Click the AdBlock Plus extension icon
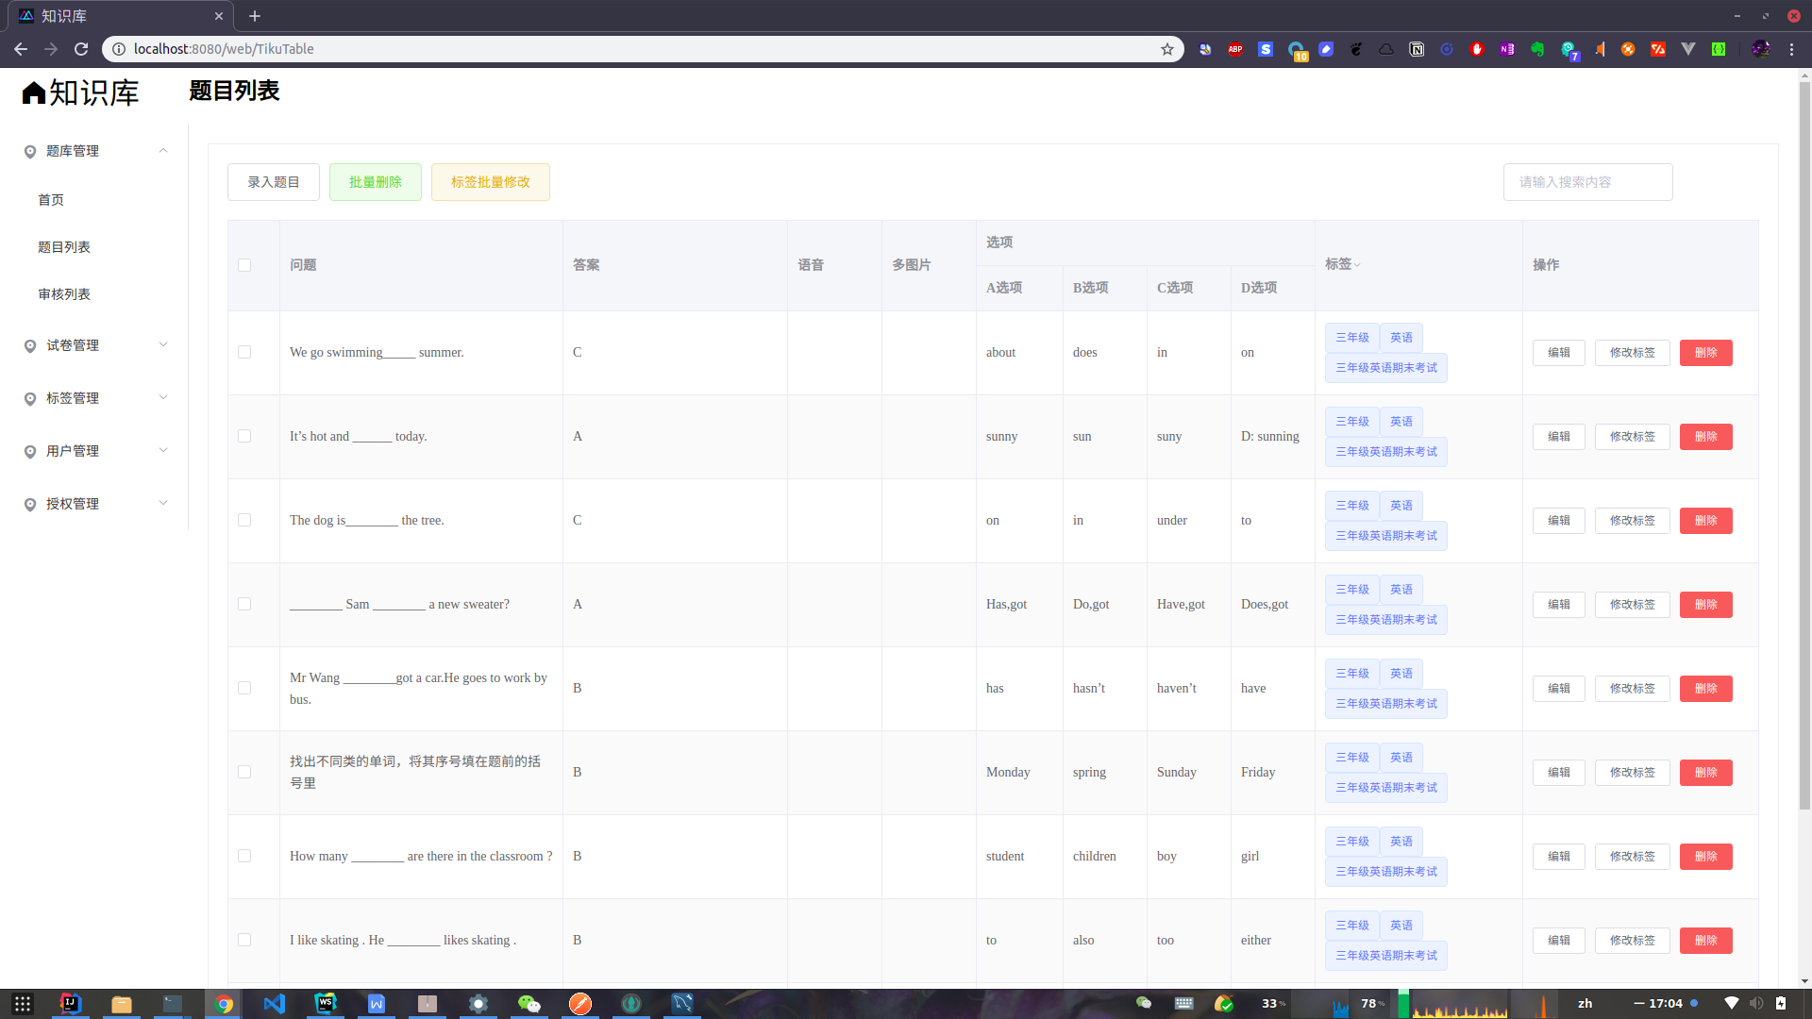 (1235, 49)
